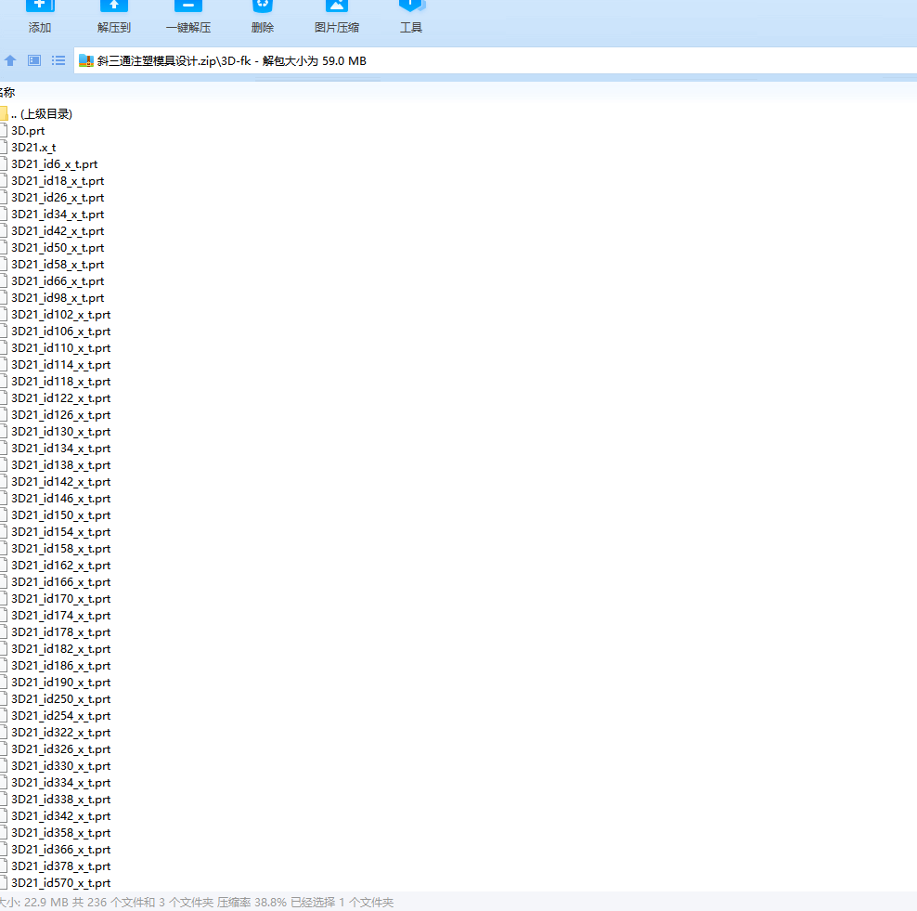This screenshot has width=917, height=911.
Task: Select the file 3D21_id102_x_t.prt
Action: click(61, 315)
